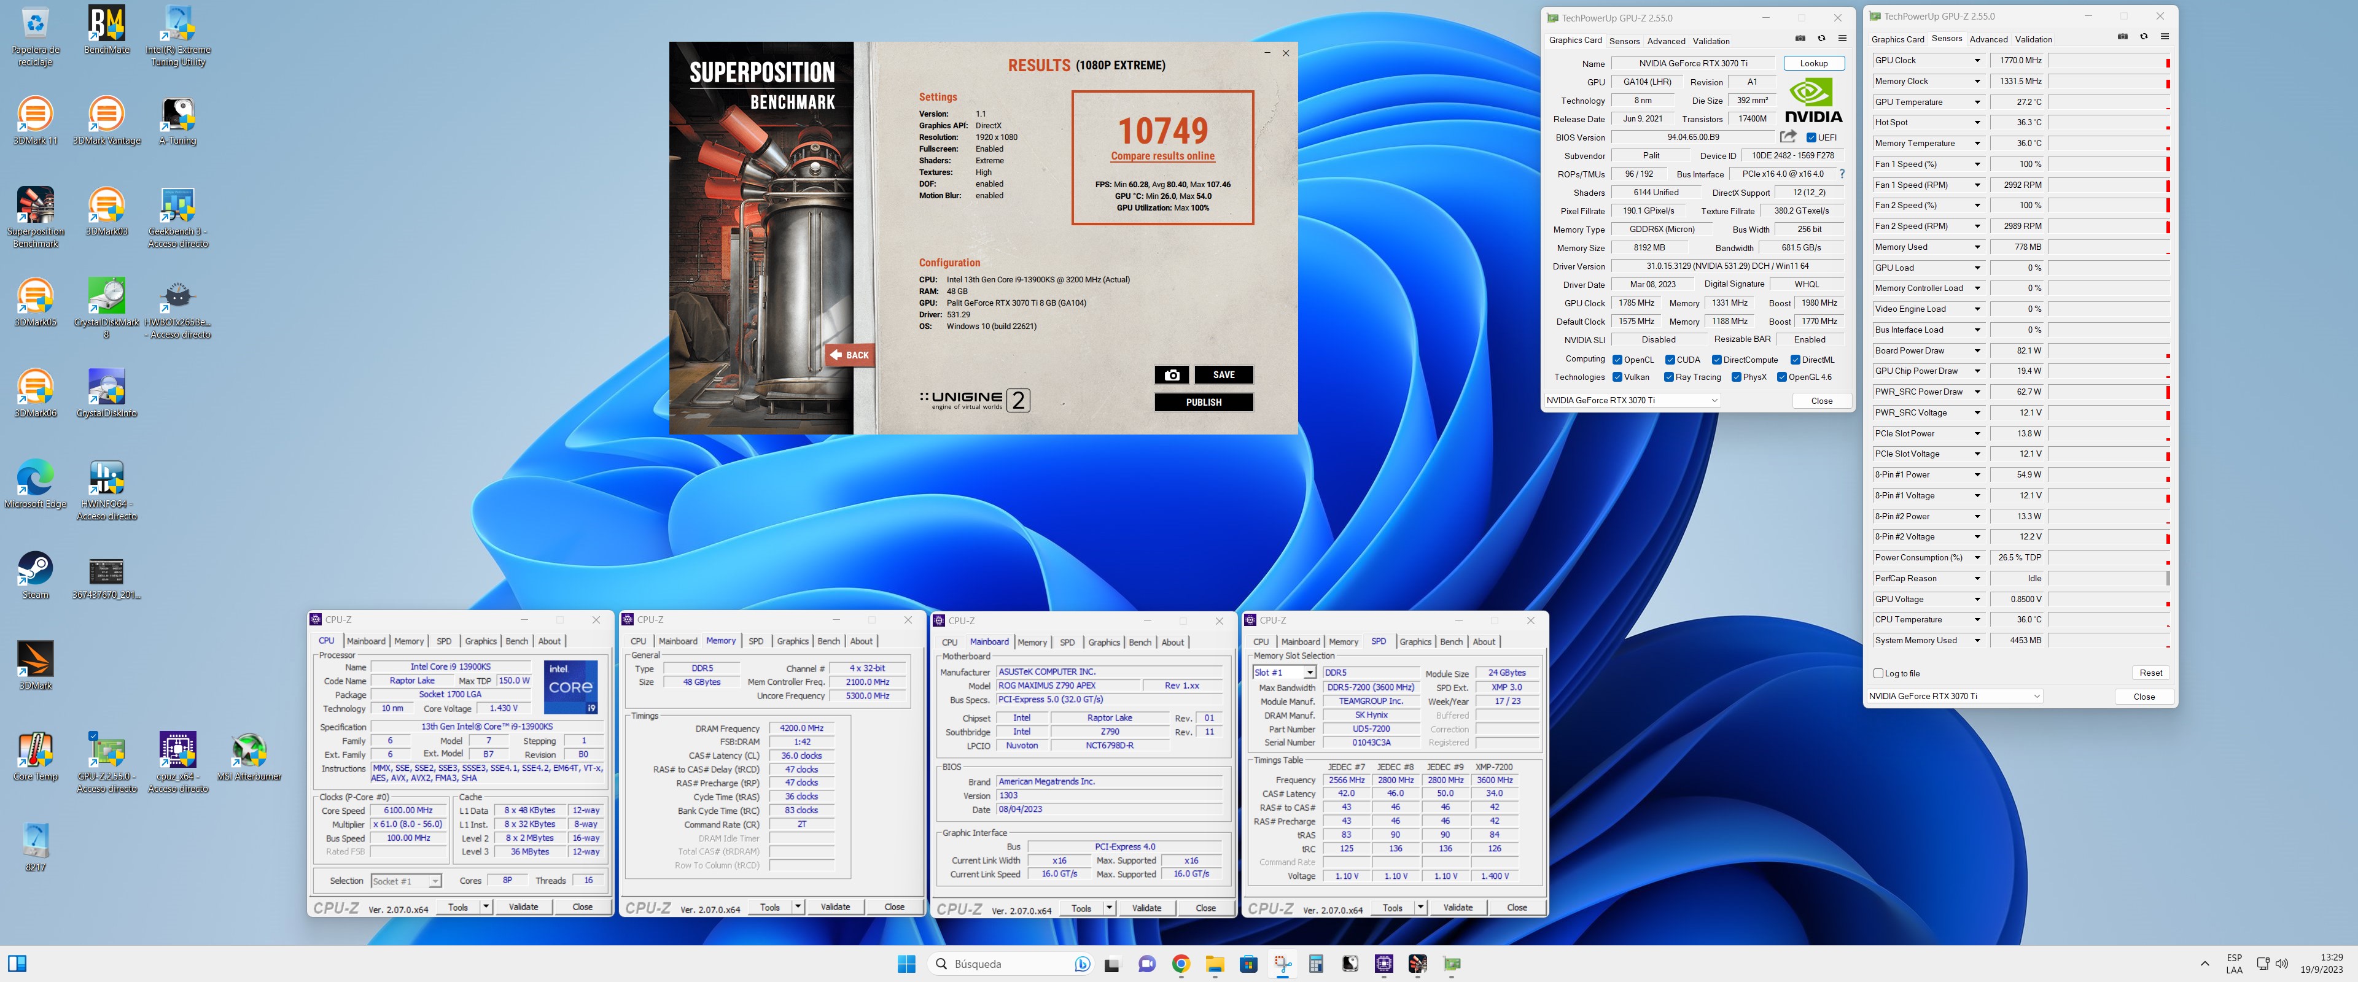Expand the GPU Clock sensor dropdown

pos(1977,60)
